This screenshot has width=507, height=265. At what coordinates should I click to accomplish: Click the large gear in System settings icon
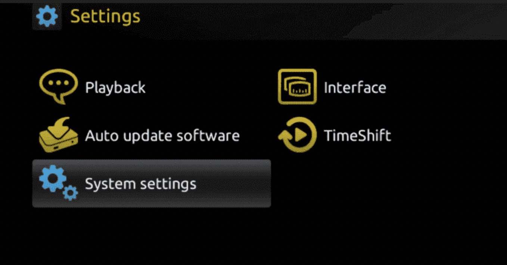click(x=53, y=178)
